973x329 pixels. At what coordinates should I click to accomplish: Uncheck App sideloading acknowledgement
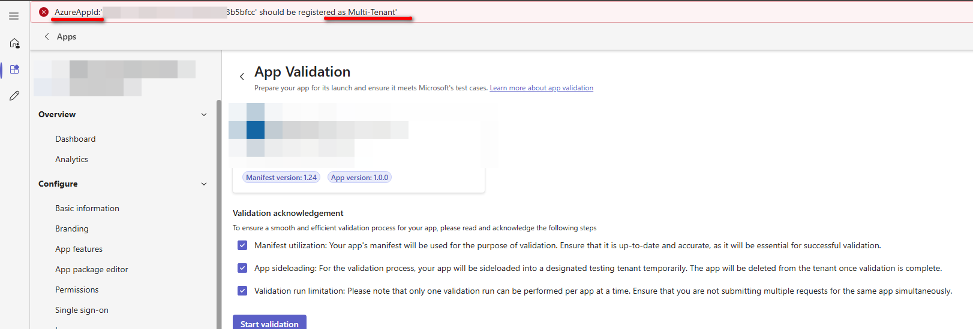click(x=242, y=268)
